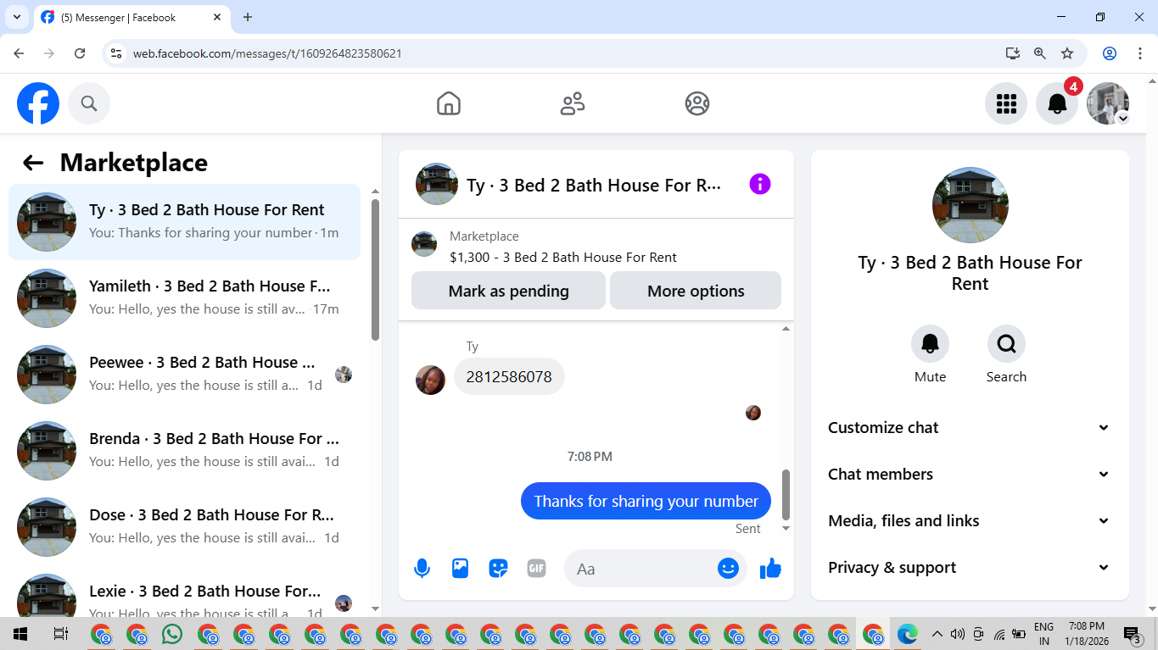Image resolution: width=1158 pixels, height=650 pixels.
Task: Open a new browser tab
Action: 248,17
